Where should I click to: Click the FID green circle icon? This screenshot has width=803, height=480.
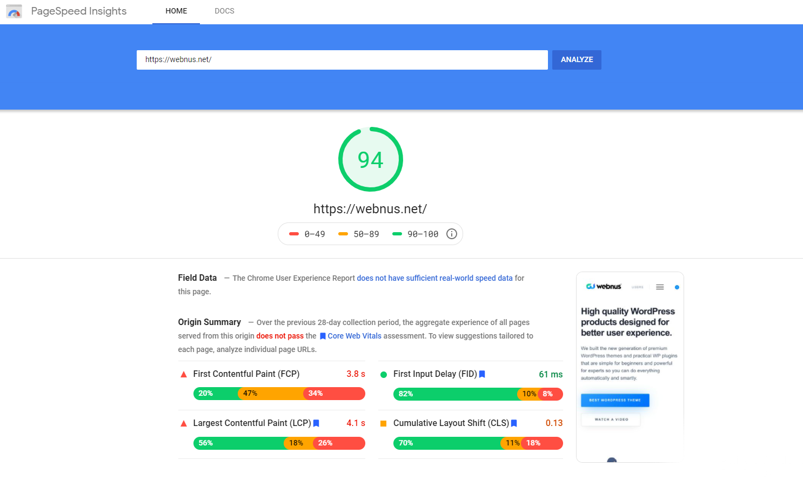[x=384, y=375]
